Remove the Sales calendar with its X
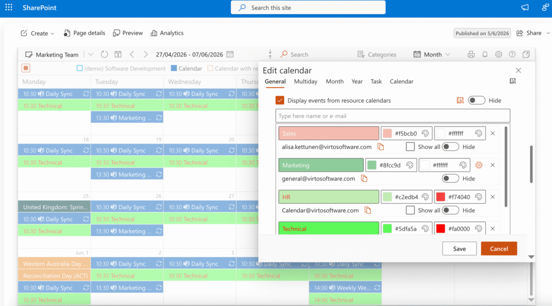552x306 pixels. [493, 133]
